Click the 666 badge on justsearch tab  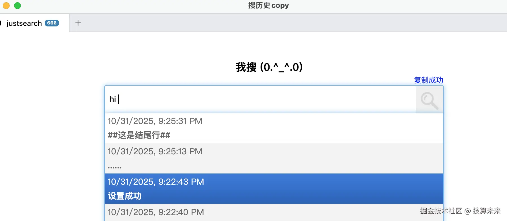pyautogui.click(x=52, y=23)
